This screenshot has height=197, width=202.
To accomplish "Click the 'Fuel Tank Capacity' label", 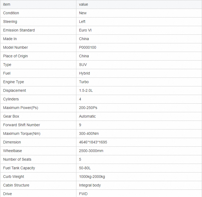I will click(19, 168).
